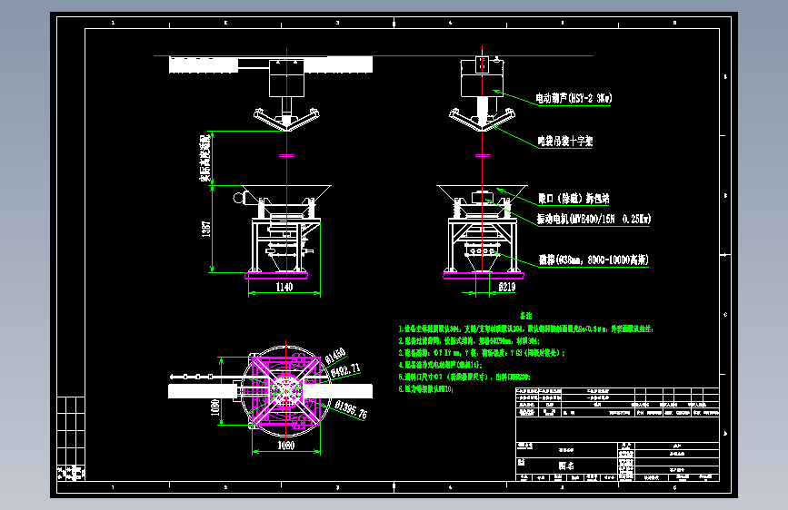
Task: Select note line 4 in the remarks list
Action: click(x=440, y=365)
